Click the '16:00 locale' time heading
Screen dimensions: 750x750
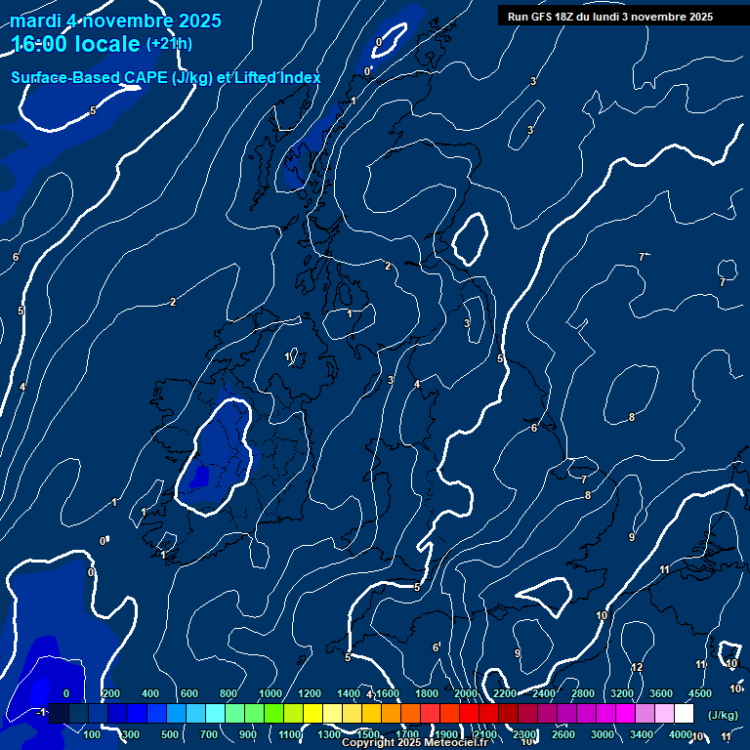click(75, 44)
